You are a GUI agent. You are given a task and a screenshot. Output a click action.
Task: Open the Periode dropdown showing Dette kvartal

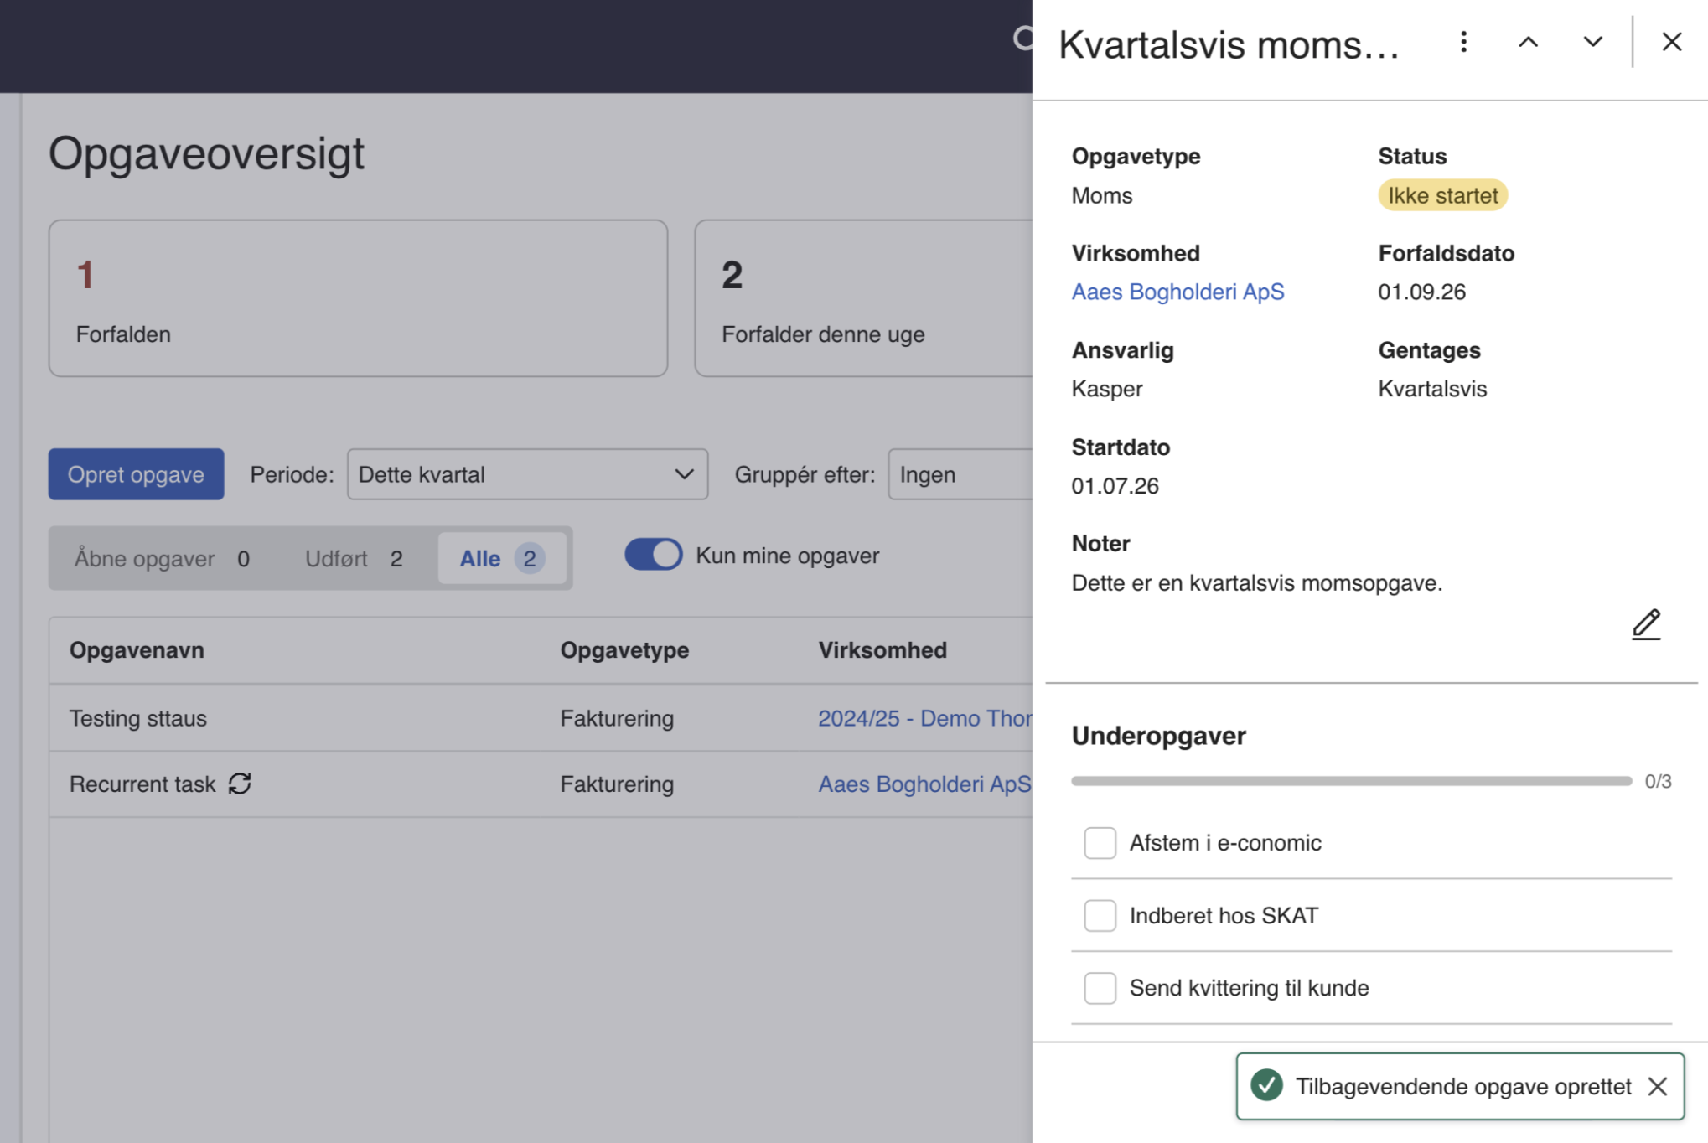(527, 474)
